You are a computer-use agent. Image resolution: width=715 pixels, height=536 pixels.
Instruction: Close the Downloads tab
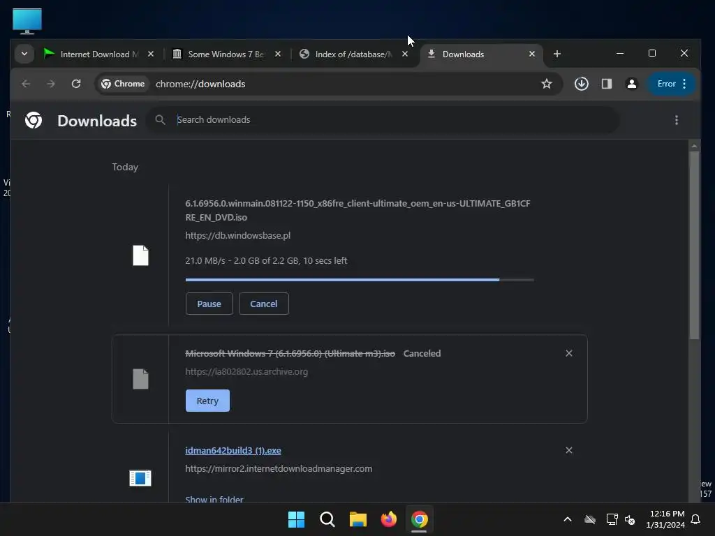pyautogui.click(x=531, y=54)
